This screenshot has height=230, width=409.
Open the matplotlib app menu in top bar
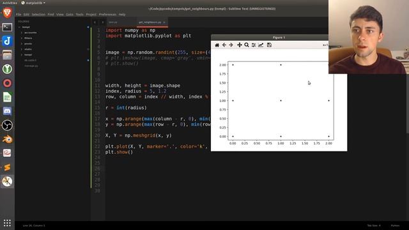[x=33, y=3]
